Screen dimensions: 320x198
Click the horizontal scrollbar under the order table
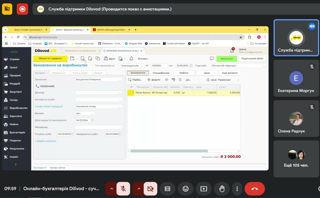click(169, 151)
